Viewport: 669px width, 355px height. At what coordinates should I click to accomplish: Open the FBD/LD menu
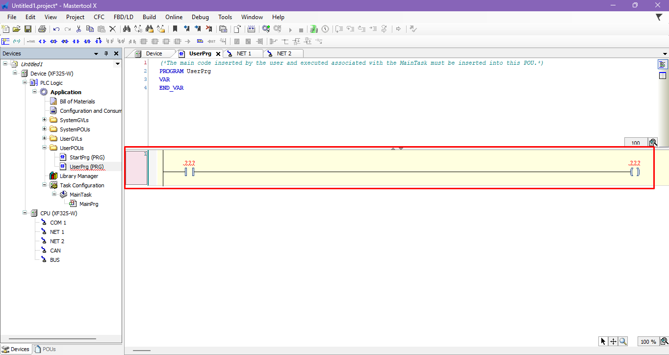pos(123,17)
